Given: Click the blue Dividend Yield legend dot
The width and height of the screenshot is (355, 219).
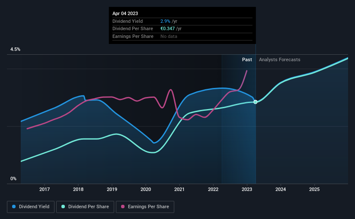Looking at the screenshot, I should click(14, 206).
